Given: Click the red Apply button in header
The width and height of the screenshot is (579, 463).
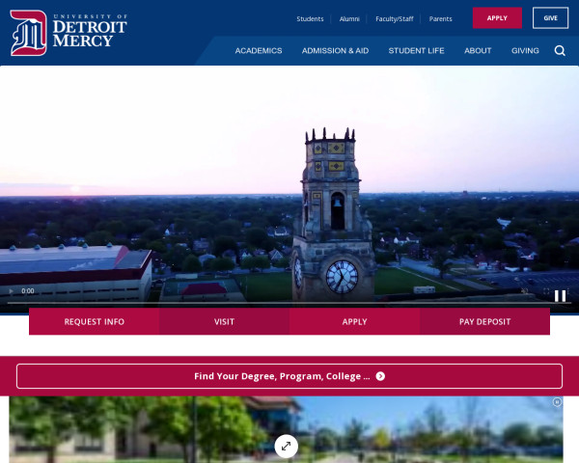Looking at the screenshot, I should [x=497, y=18].
